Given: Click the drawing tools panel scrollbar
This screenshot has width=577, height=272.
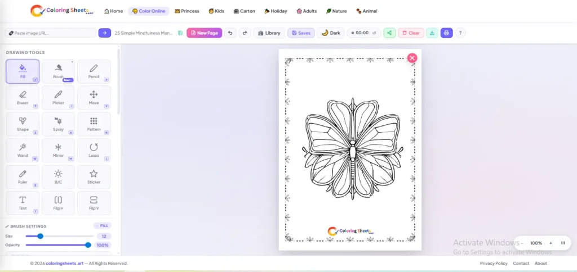Looking at the screenshot, I should coord(118,81).
